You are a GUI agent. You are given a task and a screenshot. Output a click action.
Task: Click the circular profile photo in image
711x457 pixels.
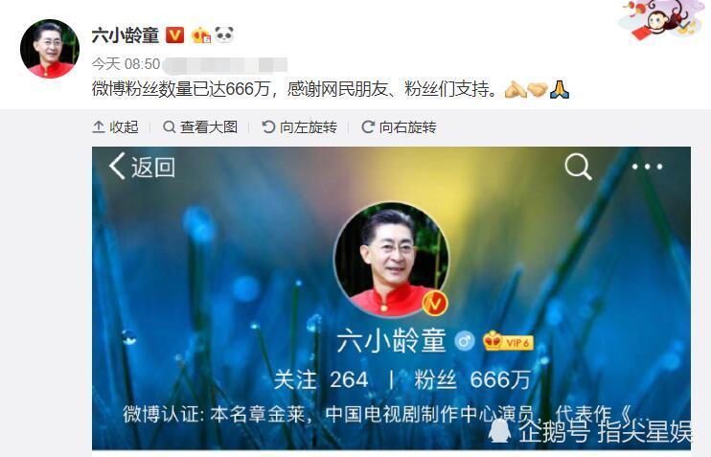click(391, 260)
